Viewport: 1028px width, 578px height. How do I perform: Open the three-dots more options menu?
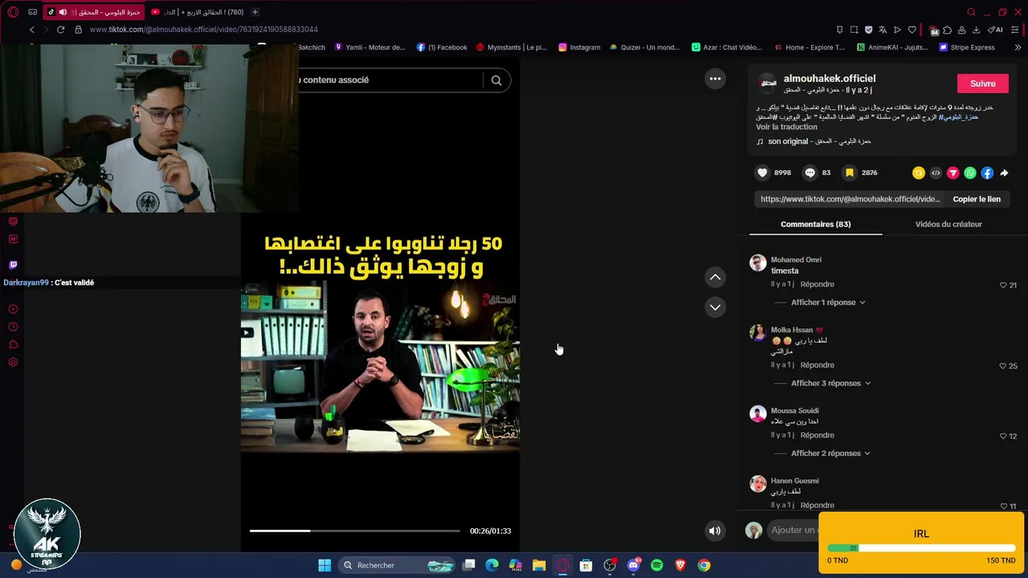[x=715, y=79]
